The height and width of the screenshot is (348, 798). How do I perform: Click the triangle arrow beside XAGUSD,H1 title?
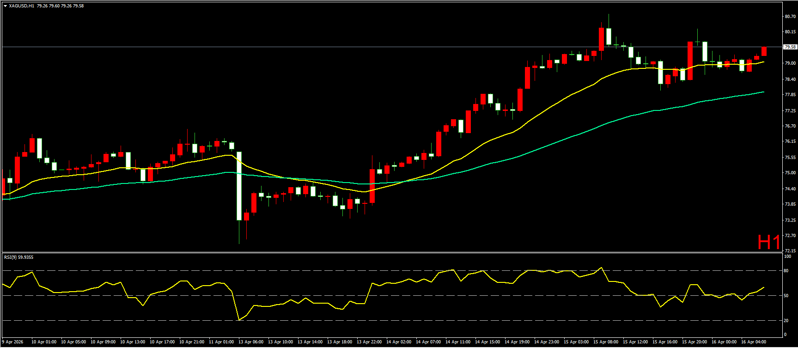click(5, 6)
